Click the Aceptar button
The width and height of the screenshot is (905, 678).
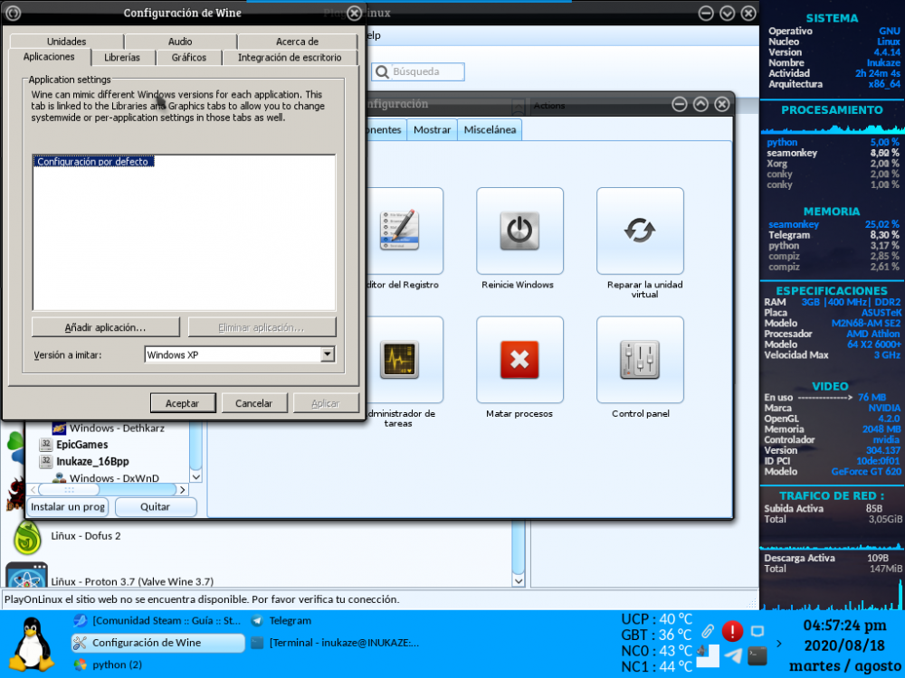coord(183,403)
